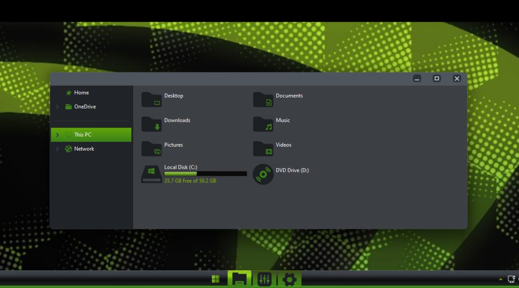Click the Local Disk (C:) drive icon
Screen dimensions: 519x288
click(151, 174)
